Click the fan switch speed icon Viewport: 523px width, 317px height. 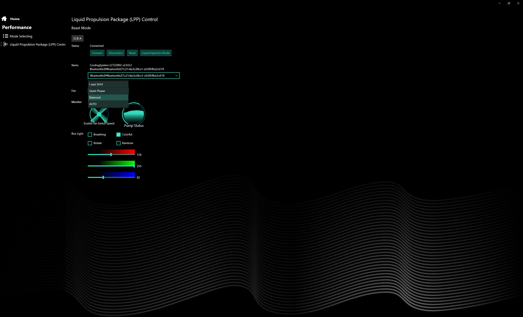point(99,115)
